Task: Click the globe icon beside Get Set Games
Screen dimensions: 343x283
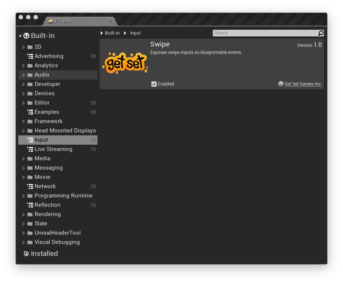Action: (x=281, y=84)
